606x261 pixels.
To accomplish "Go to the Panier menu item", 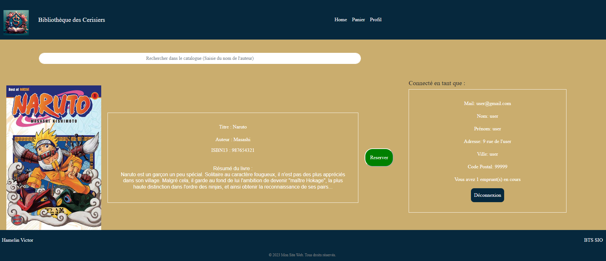I will pos(358,20).
